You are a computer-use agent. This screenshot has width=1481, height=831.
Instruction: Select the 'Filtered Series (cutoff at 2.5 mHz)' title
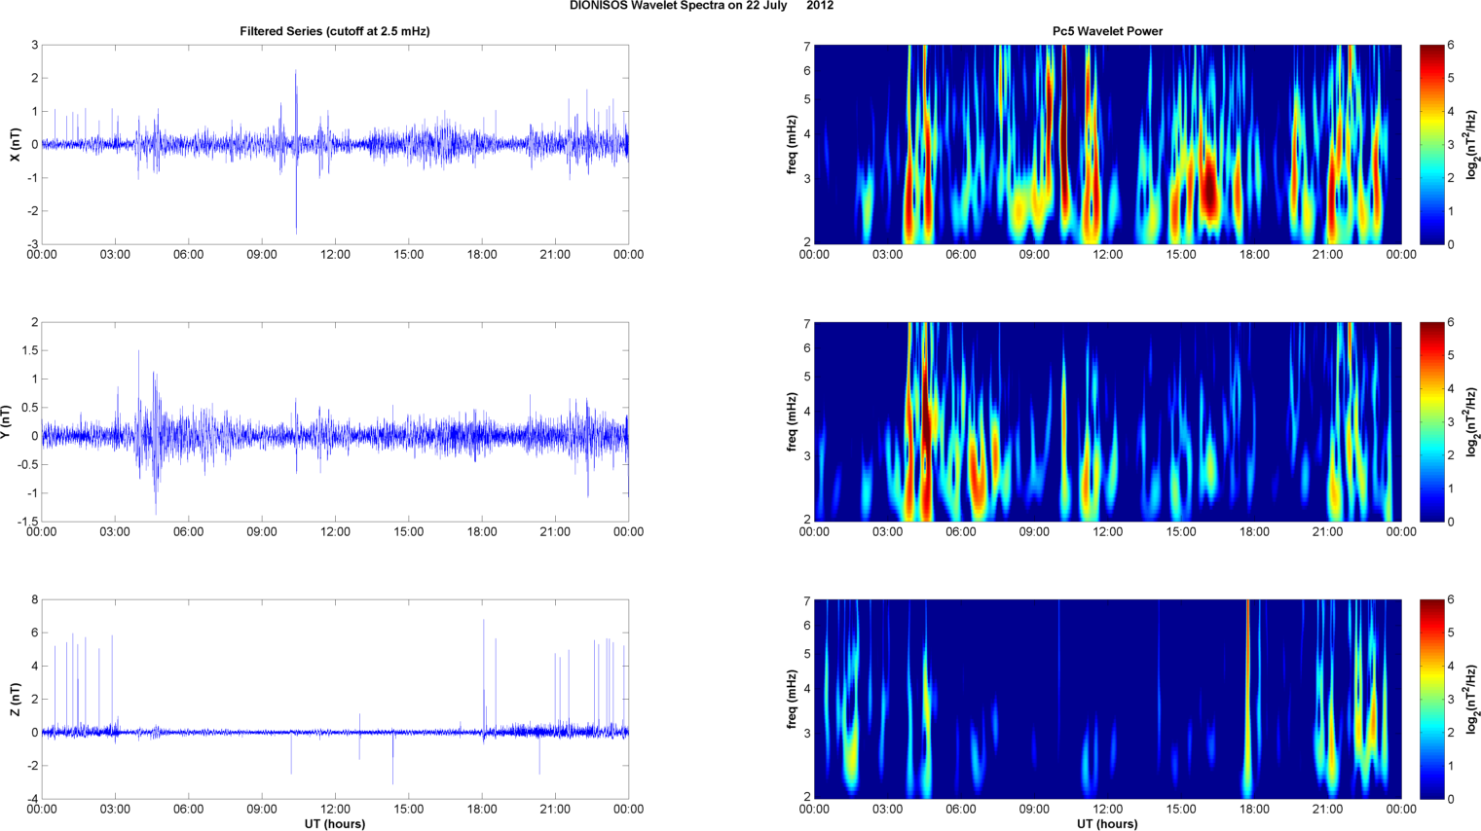point(335,31)
